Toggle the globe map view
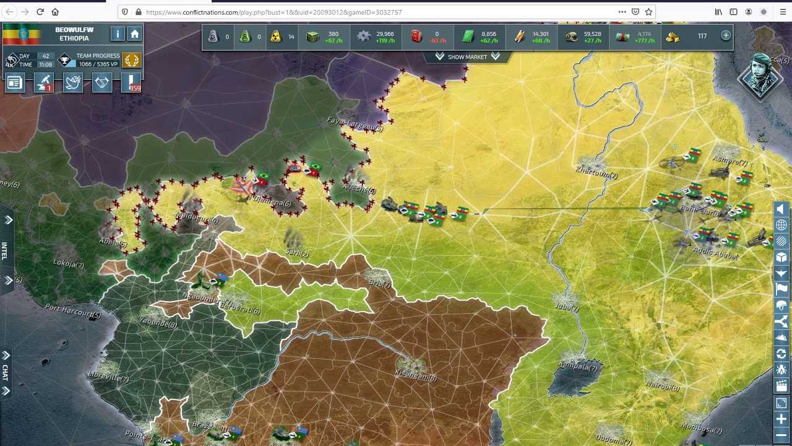 click(x=781, y=225)
